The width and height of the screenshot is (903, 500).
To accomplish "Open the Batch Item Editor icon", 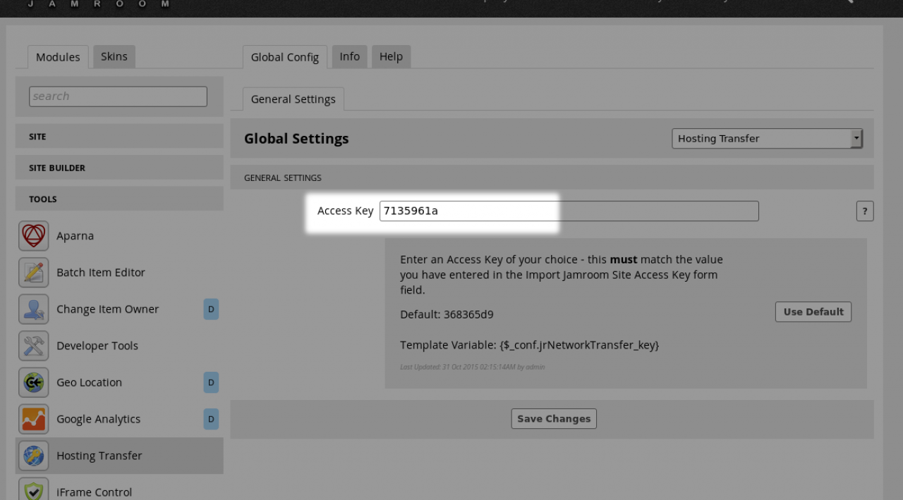I will click(34, 273).
